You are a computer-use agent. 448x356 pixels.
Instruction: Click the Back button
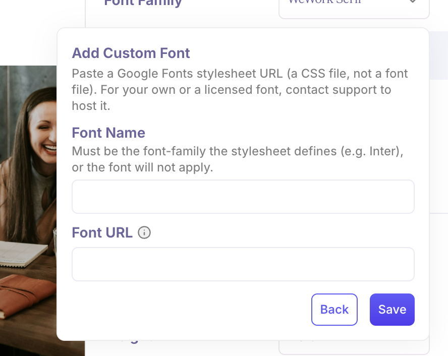334,310
